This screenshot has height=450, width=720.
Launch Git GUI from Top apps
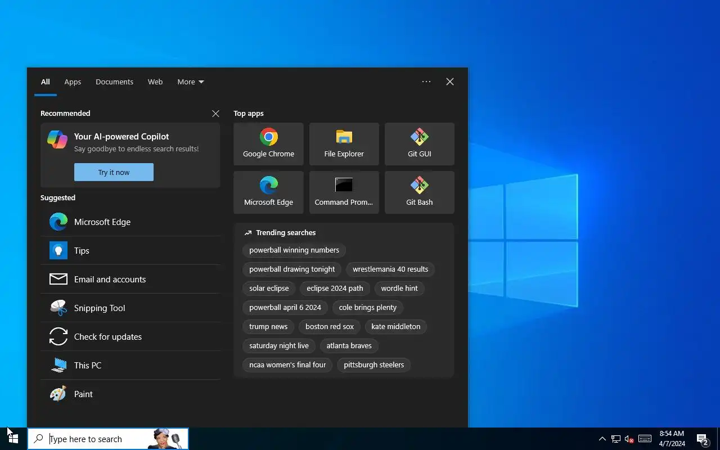419,144
